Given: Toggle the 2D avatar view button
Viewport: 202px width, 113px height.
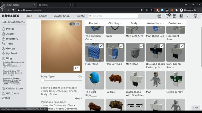Looking at the screenshot, I should tap(77, 68).
